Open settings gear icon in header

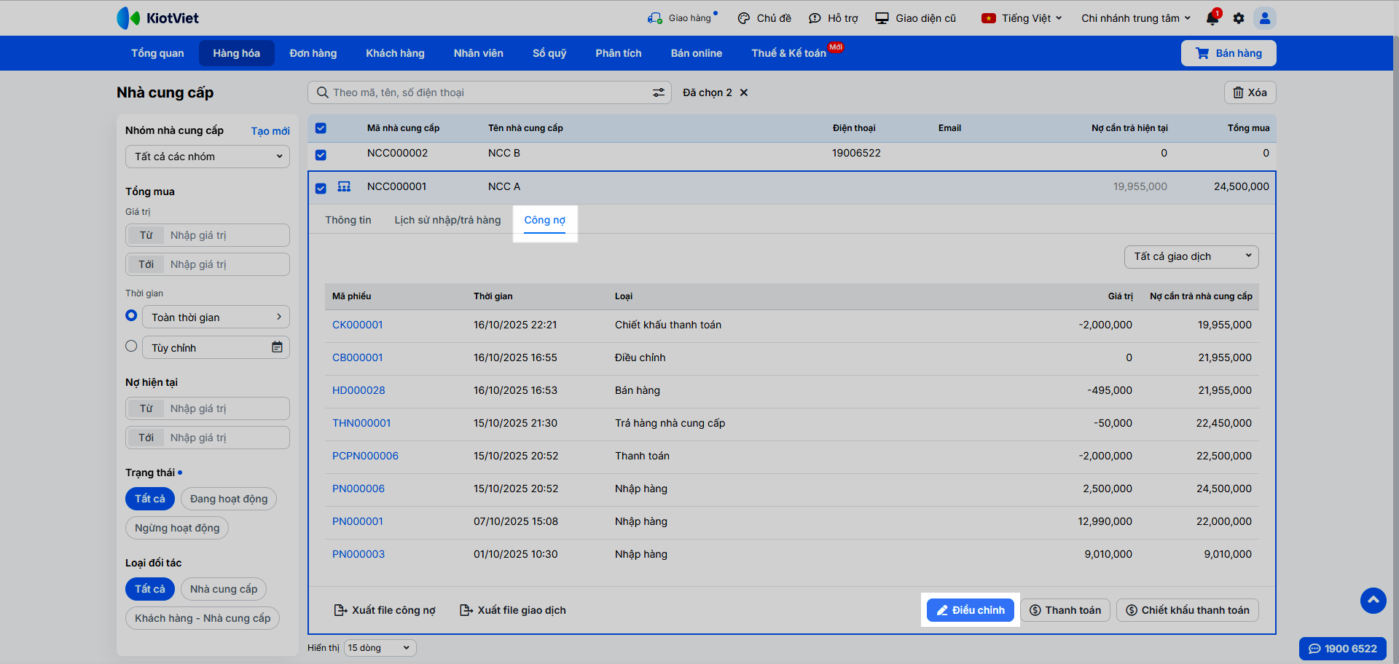1239,18
